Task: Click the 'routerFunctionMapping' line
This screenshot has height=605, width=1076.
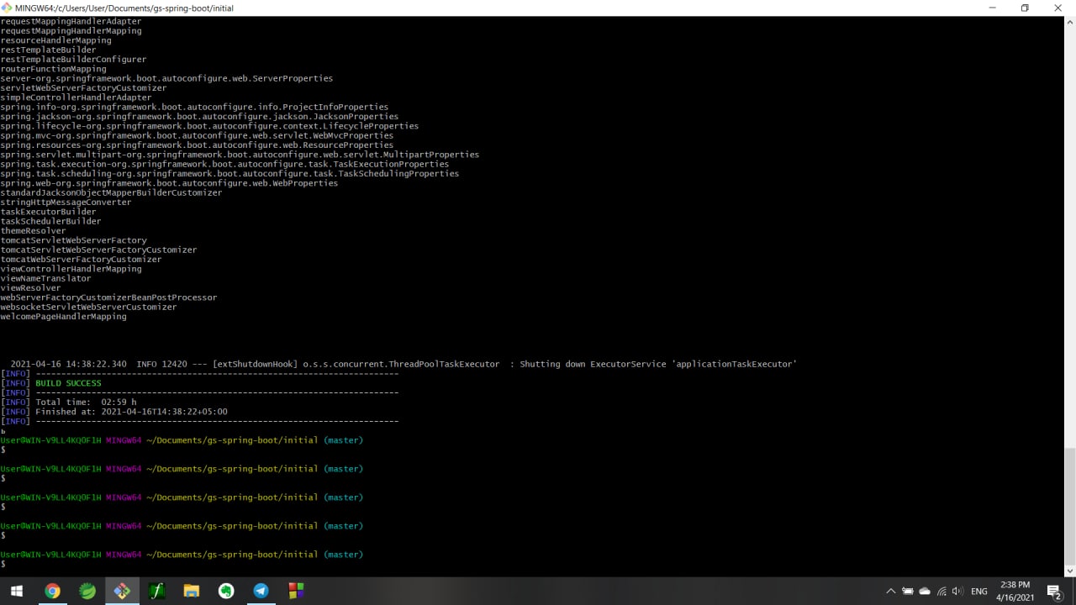Action: [x=53, y=69]
